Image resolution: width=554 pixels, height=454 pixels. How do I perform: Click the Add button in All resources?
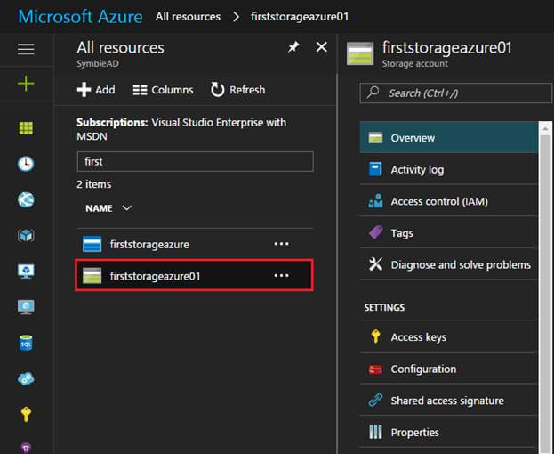pos(96,90)
